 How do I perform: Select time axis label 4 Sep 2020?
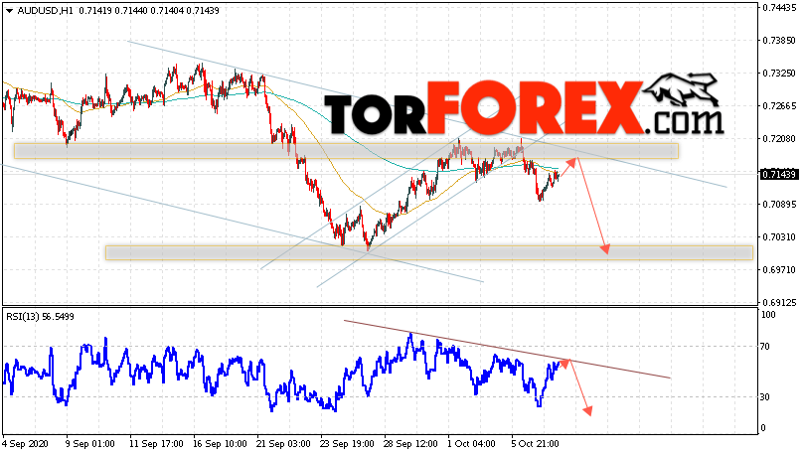point(24,444)
